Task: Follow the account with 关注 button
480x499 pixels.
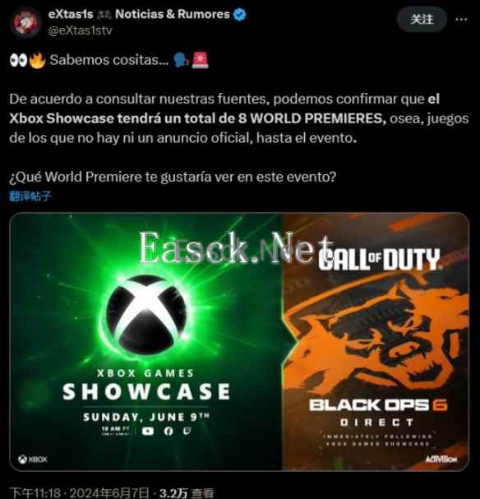Action: 422,20
